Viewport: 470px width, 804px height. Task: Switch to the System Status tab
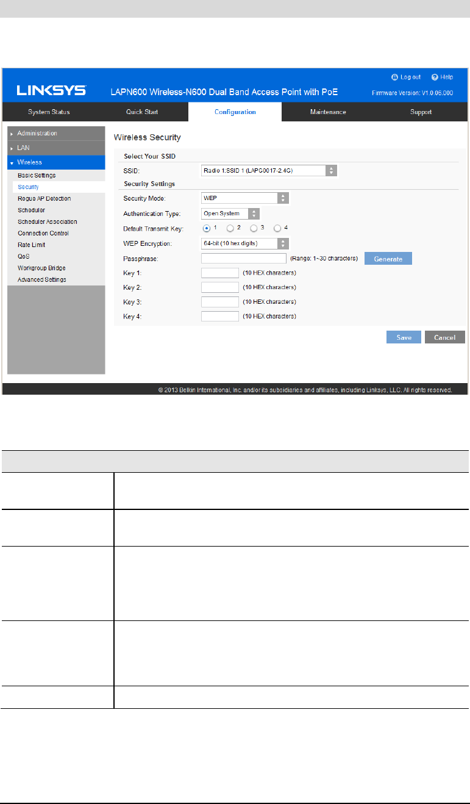pyautogui.click(x=49, y=112)
